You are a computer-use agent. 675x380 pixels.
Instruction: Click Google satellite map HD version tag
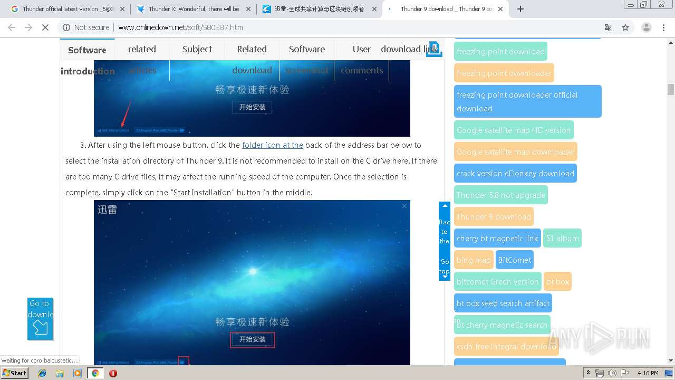coord(514,130)
